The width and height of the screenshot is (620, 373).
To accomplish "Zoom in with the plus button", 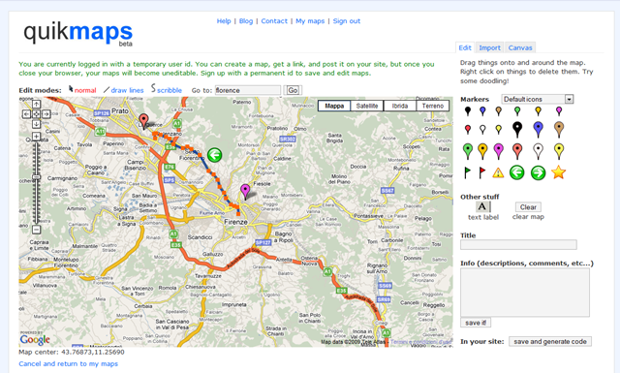I will click(36, 137).
